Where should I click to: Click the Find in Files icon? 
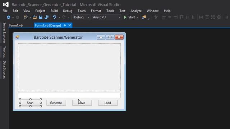click(144, 17)
